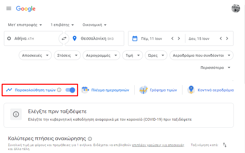The image size is (245, 153).
Task: Click the Πλέγμα ημερομηνιών calendar grid icon
Action: [85, 90]
